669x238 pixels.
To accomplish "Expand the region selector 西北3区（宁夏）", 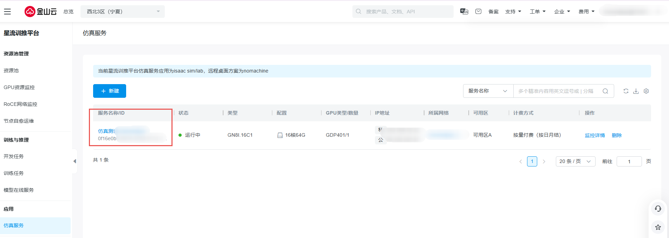I will click(x=122, y=12).
